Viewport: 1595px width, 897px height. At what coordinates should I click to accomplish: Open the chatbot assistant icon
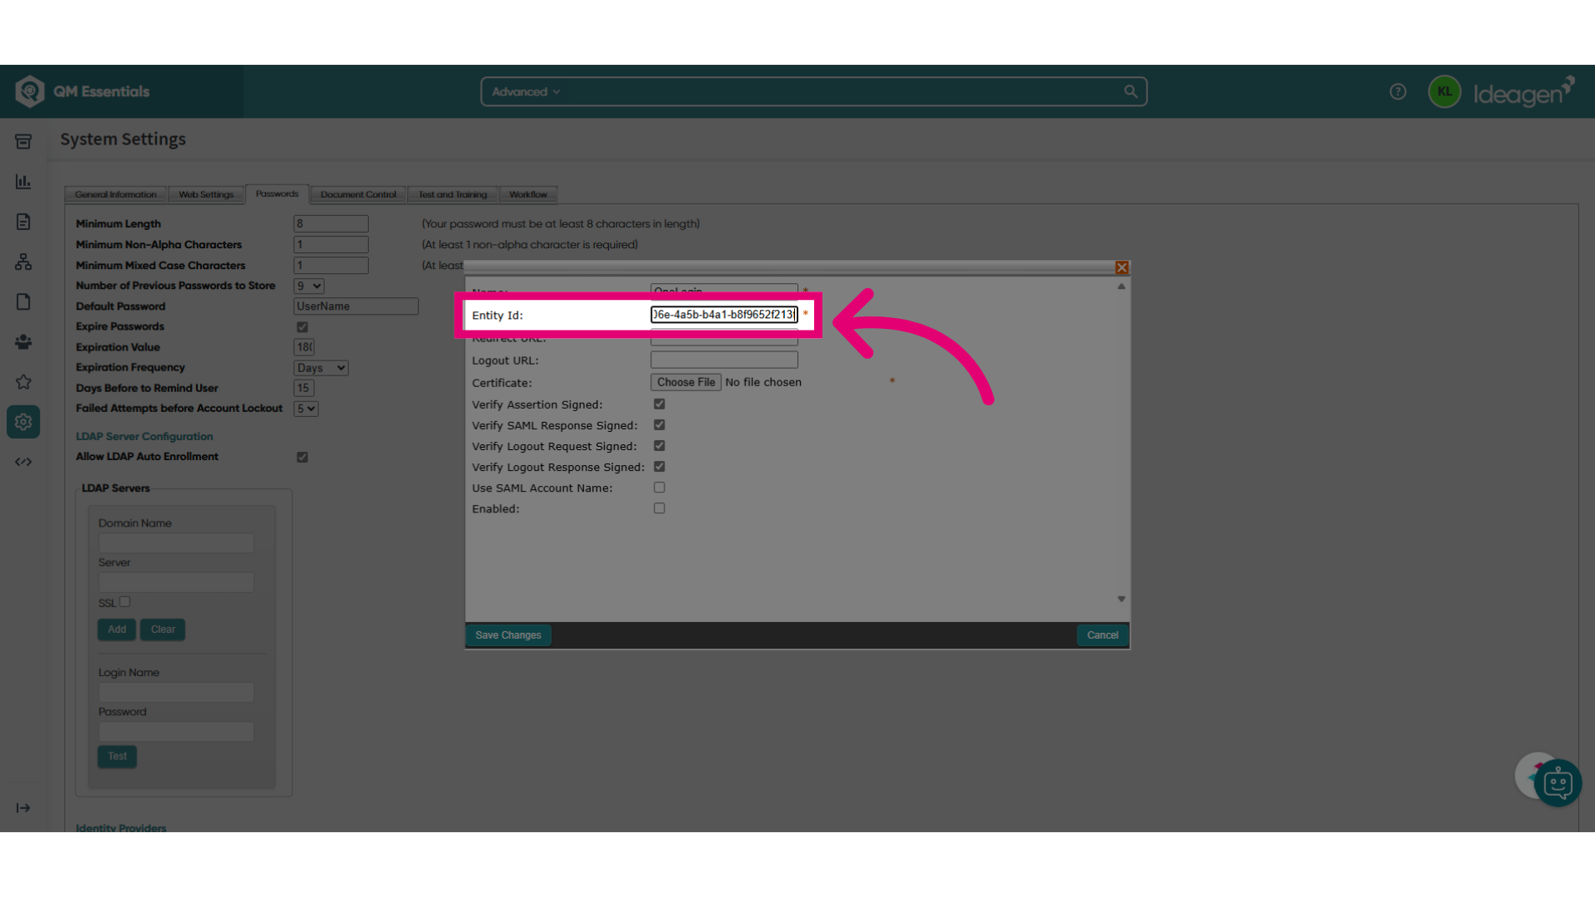pos(1558,783)
